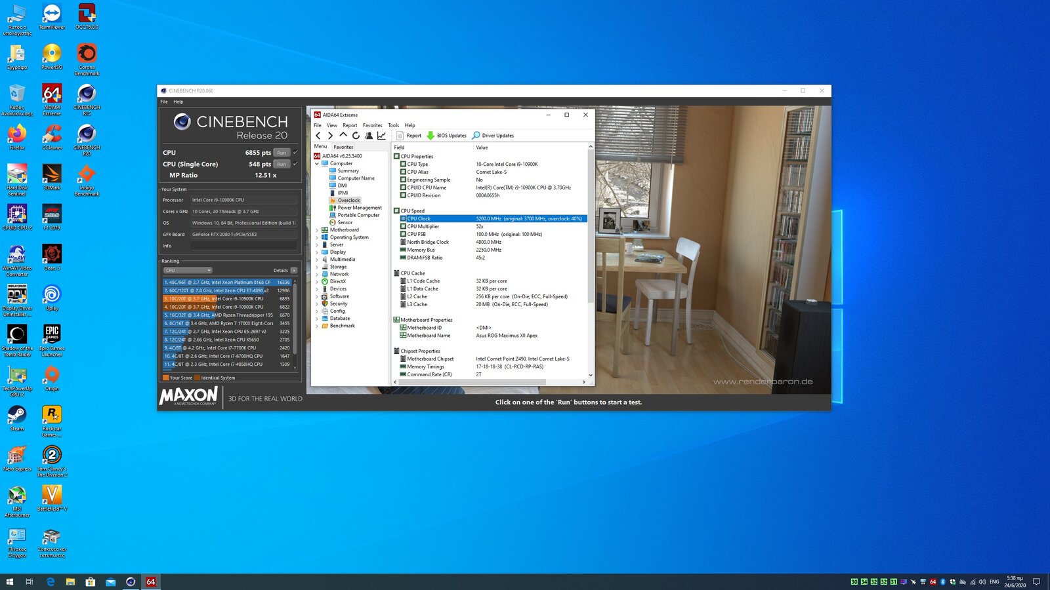The height and width of the screenshot is (590, 1050).
Task: Go forward using AIDA64 forward arrow
Action: (x=330, y=136)
